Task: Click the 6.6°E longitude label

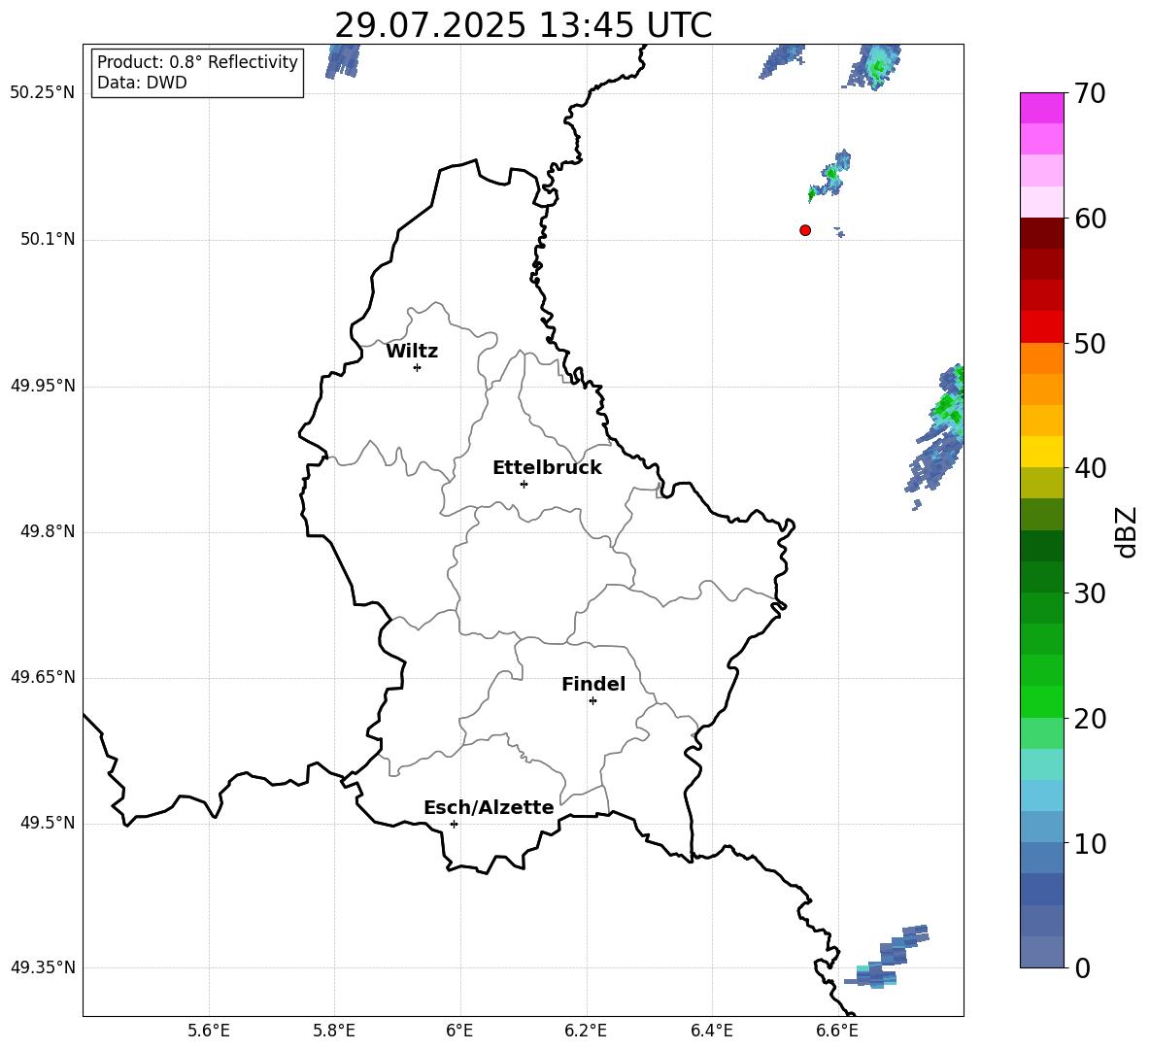Action: coord(837,1031)
